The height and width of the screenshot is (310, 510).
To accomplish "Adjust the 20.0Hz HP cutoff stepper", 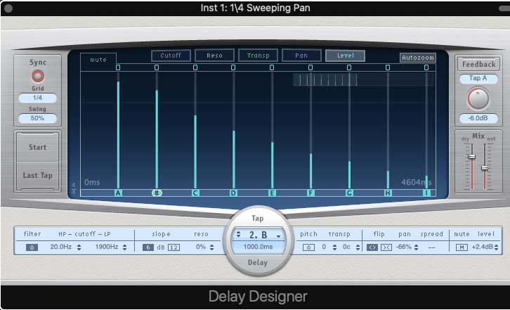I will [x=79, y=247].
